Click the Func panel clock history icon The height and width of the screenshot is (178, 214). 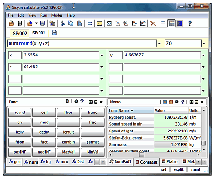(76, 101)
